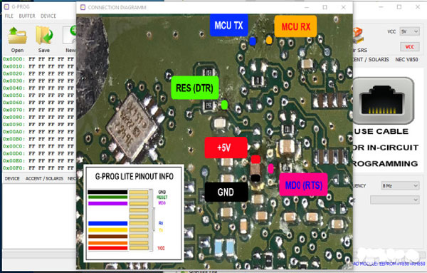Image resolution: width=427 pixels, height=273 pixels.
Task: Click the Clear SRS icon
Action: coord(359,36)
